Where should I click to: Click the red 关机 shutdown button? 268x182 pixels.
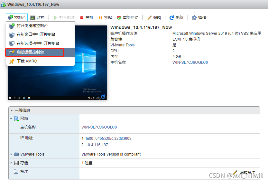tap(87, 18)
